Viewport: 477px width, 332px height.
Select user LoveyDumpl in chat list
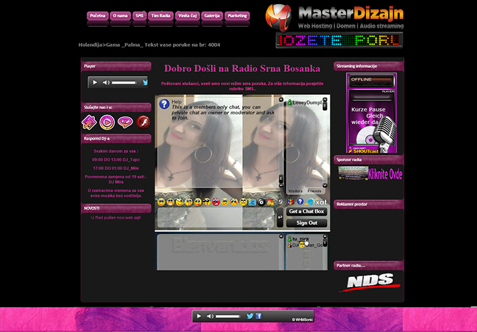[305, 103]
